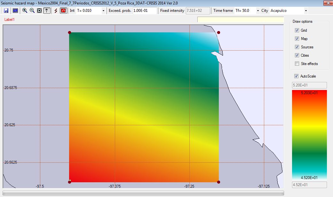Close the Seismic hazard map window
The width and height of the screenshot is (333, 197).
pyautogui.click(x=327, y=3)
